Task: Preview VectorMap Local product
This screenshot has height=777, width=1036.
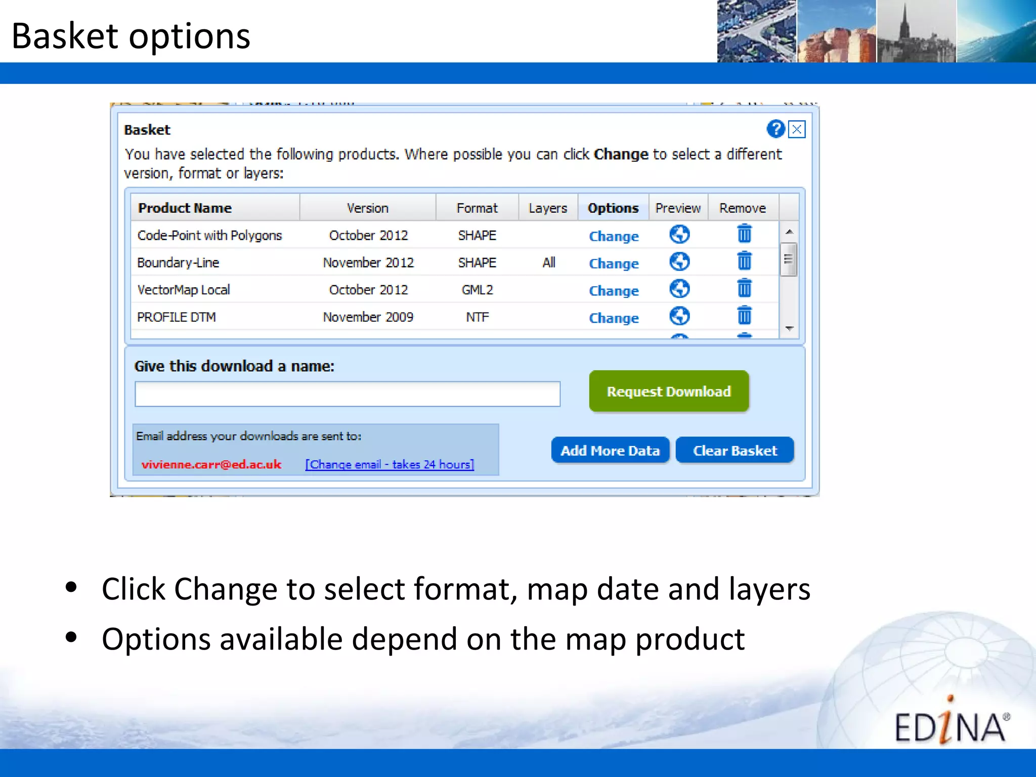Action: point(679,289)
